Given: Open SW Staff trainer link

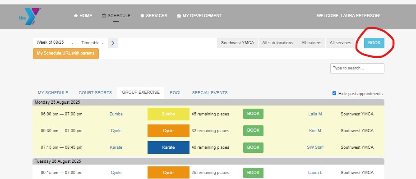Looking at the screenshot, I should [315, 147].
